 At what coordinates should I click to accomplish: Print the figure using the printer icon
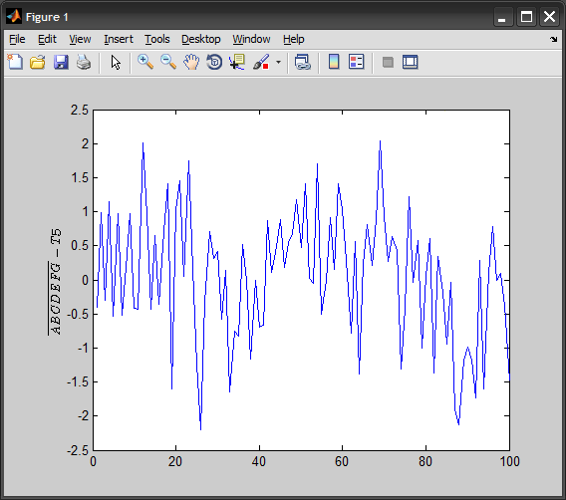84,62
